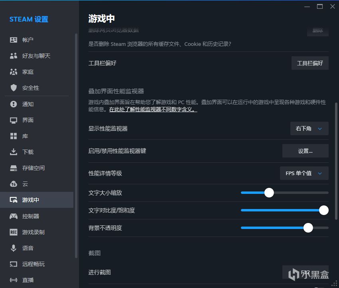Click the 进行截图 label
This screenshot has width=339, height=288.
tap(99, 272)
